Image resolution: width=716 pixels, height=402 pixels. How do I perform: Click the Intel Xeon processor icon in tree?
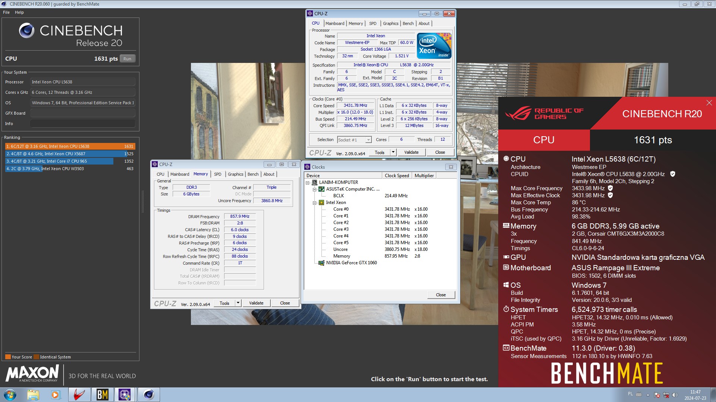(321, 202)
